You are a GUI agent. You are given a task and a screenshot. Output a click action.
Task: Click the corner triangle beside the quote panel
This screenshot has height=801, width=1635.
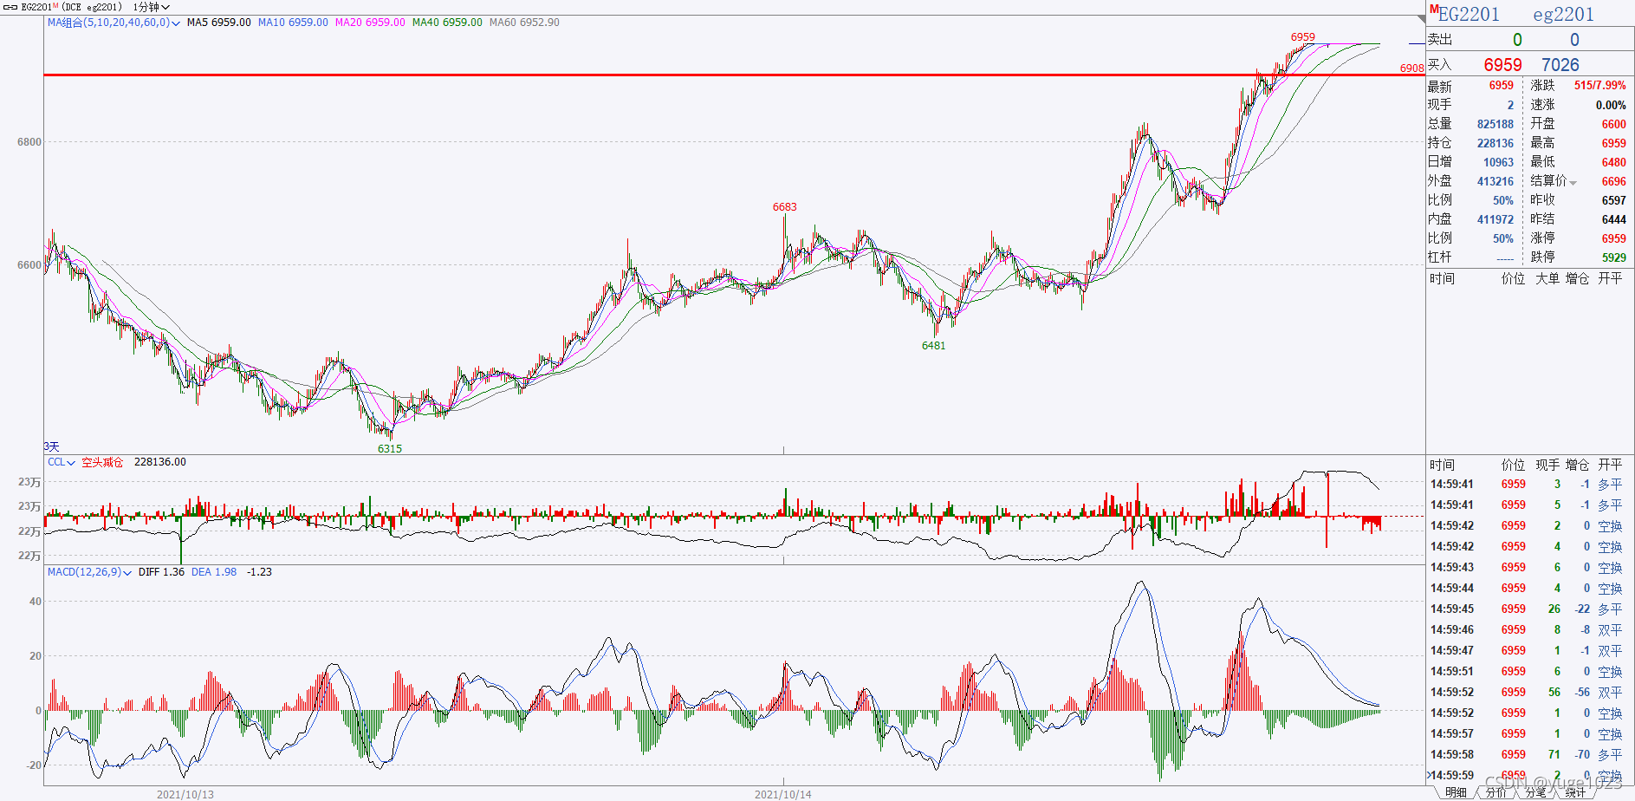[x=1421, y=19]
